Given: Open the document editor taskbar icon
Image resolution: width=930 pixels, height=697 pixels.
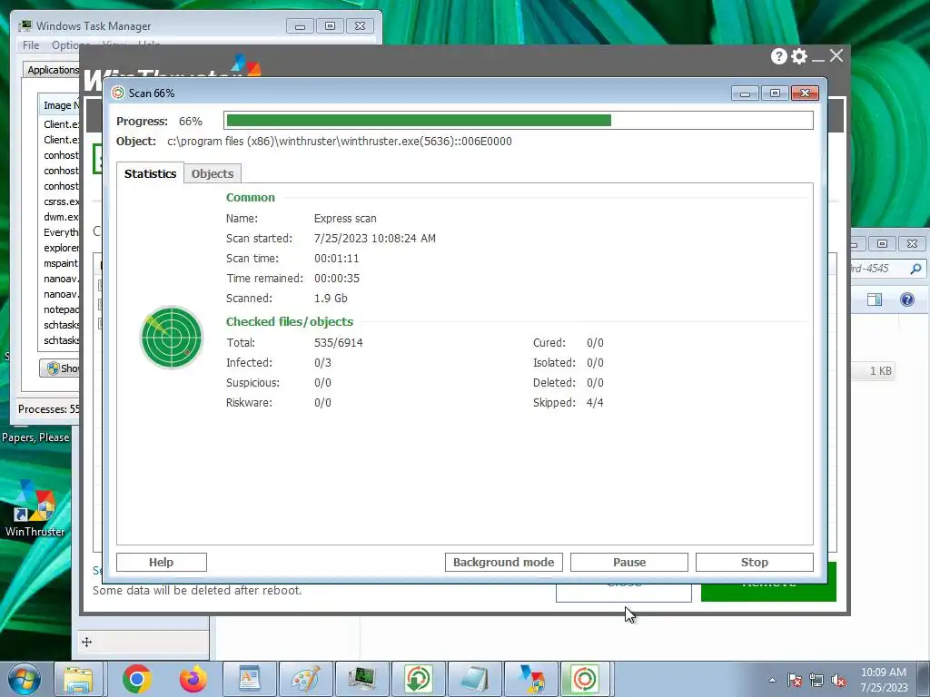Looking at the screenshot, I should tap(249, 679).
